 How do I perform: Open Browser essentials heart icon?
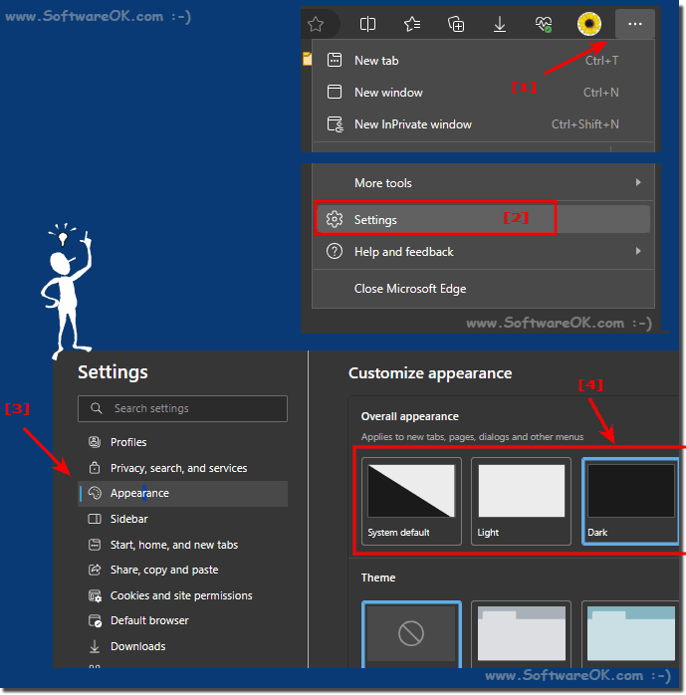544,24
